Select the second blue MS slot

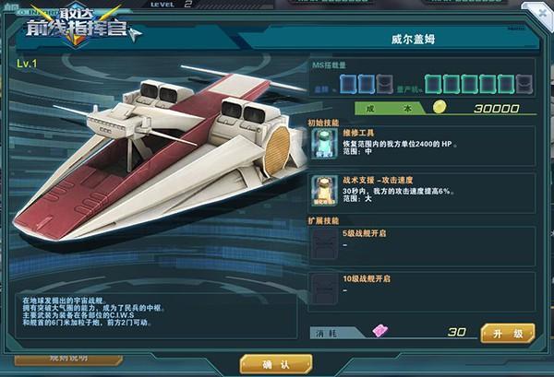pos(366,84)
